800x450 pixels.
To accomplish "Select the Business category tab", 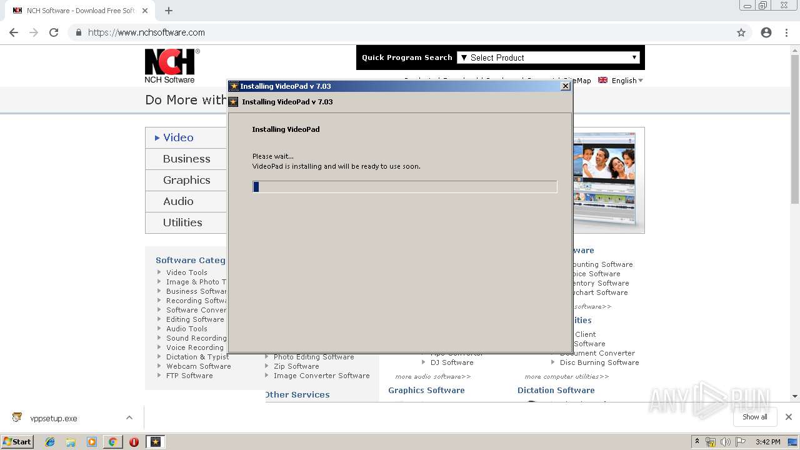I will tap(186, 159).
